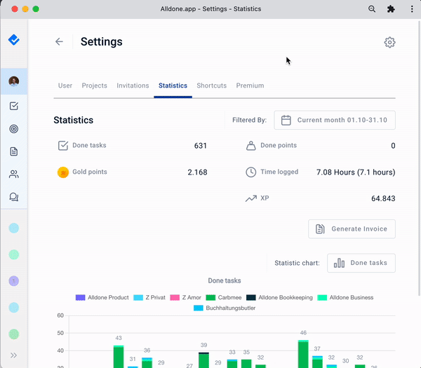Click the Generate Invoice button
The width and height of the screenshot is (421, 368).
pos(352,229)
